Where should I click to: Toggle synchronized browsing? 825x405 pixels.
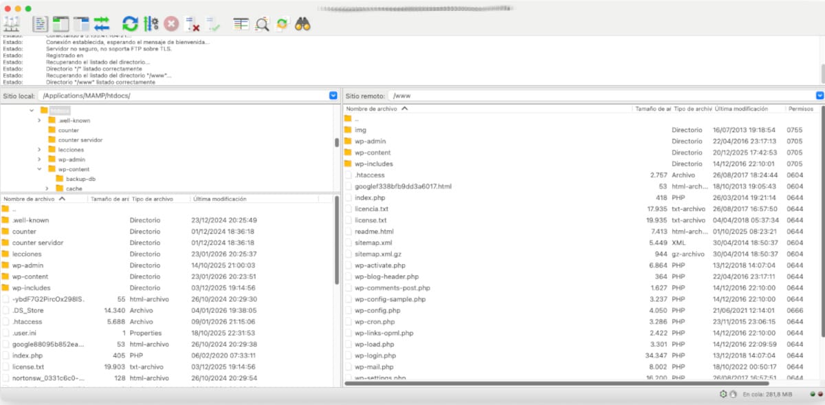click(x=283, y=24)
